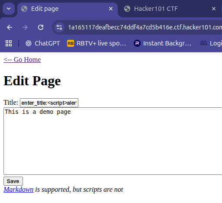Go back with the browser back arrow

pos(10,27)
